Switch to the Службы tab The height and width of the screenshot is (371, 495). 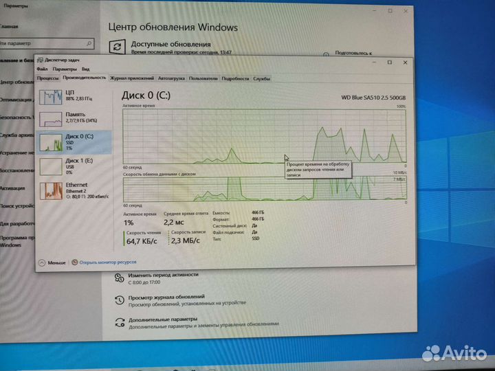click(x=262, y=78)
